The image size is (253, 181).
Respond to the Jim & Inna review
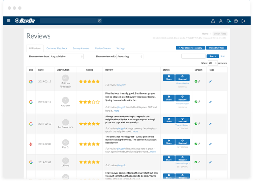[x=182, y=120]
